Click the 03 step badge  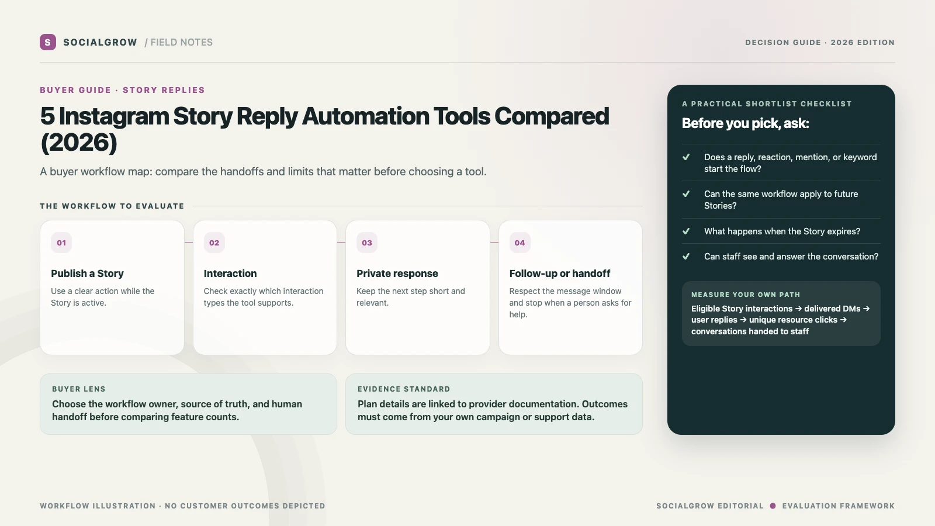[367, 243]
